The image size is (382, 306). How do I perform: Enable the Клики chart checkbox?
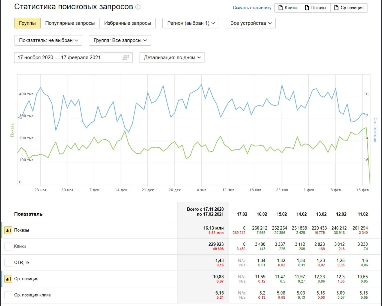(8, 246)
